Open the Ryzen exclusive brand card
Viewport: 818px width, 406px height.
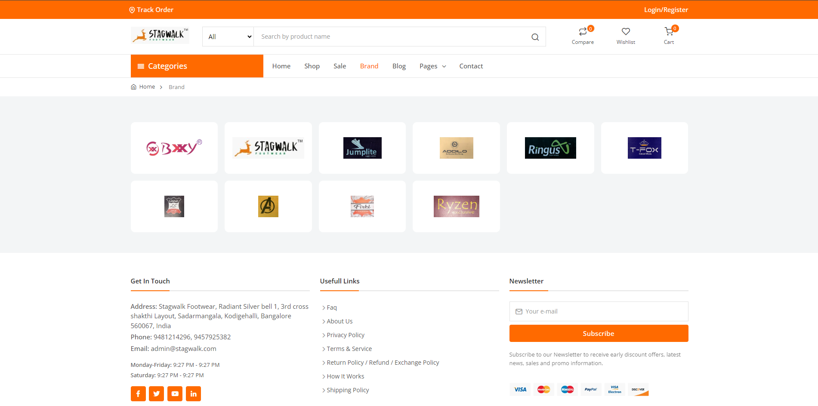[456, 206]
